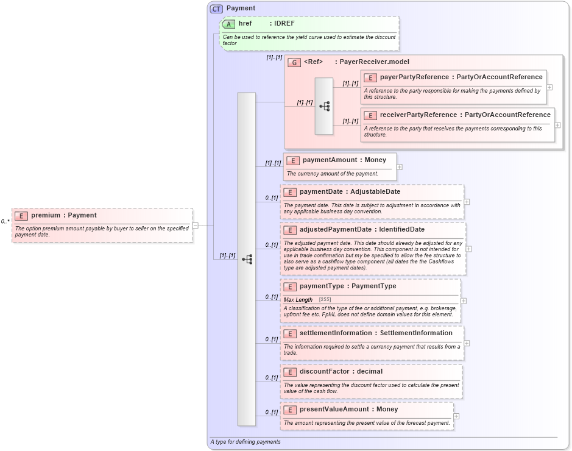572x451 pixels.
Task: Click the premium option description text
Action: pyautogui.click(x=102, y=232)
